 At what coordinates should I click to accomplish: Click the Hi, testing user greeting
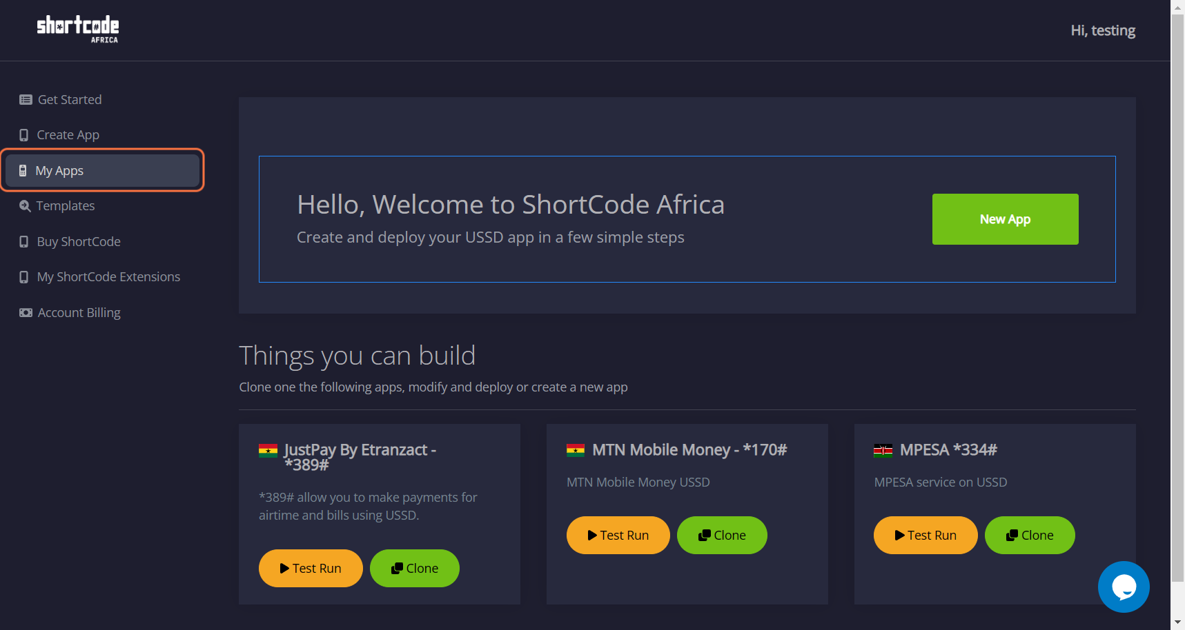coord(1103,31)
